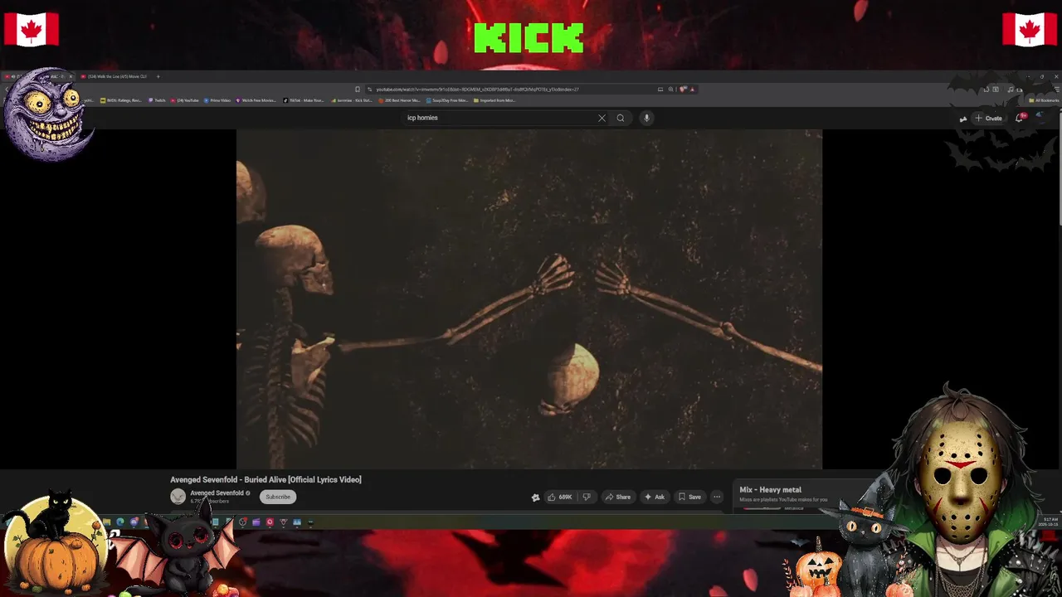The height and width of the screenshot is (597, 1062).
Task: Open a new browser tab
Action: tap(158, 76)
